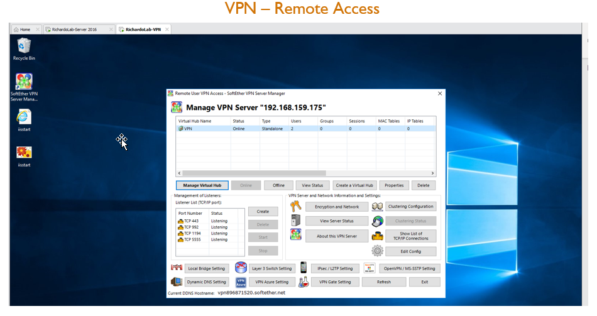The image size is (597, 316).
Task: Open OpenVPN / MS-SSTP Setting
Action: [409, 268]
